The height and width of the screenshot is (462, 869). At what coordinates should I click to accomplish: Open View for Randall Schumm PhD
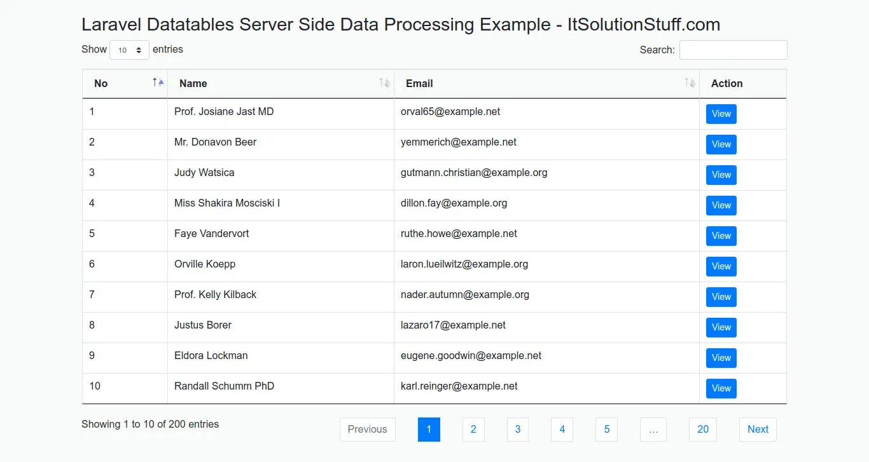[721, 388]
